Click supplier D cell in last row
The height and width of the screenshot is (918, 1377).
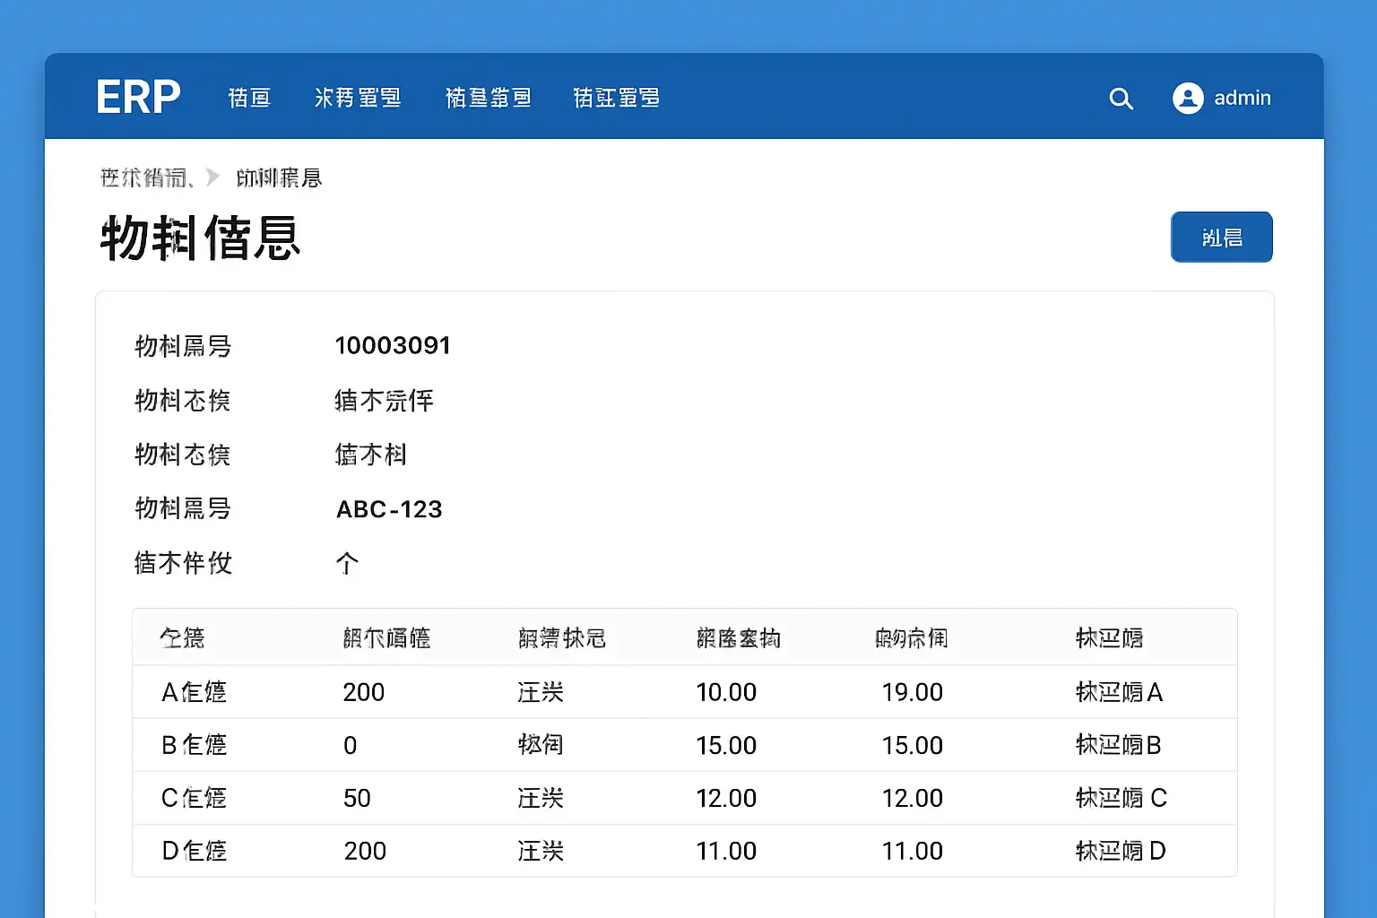click(x=1121, y=851)
